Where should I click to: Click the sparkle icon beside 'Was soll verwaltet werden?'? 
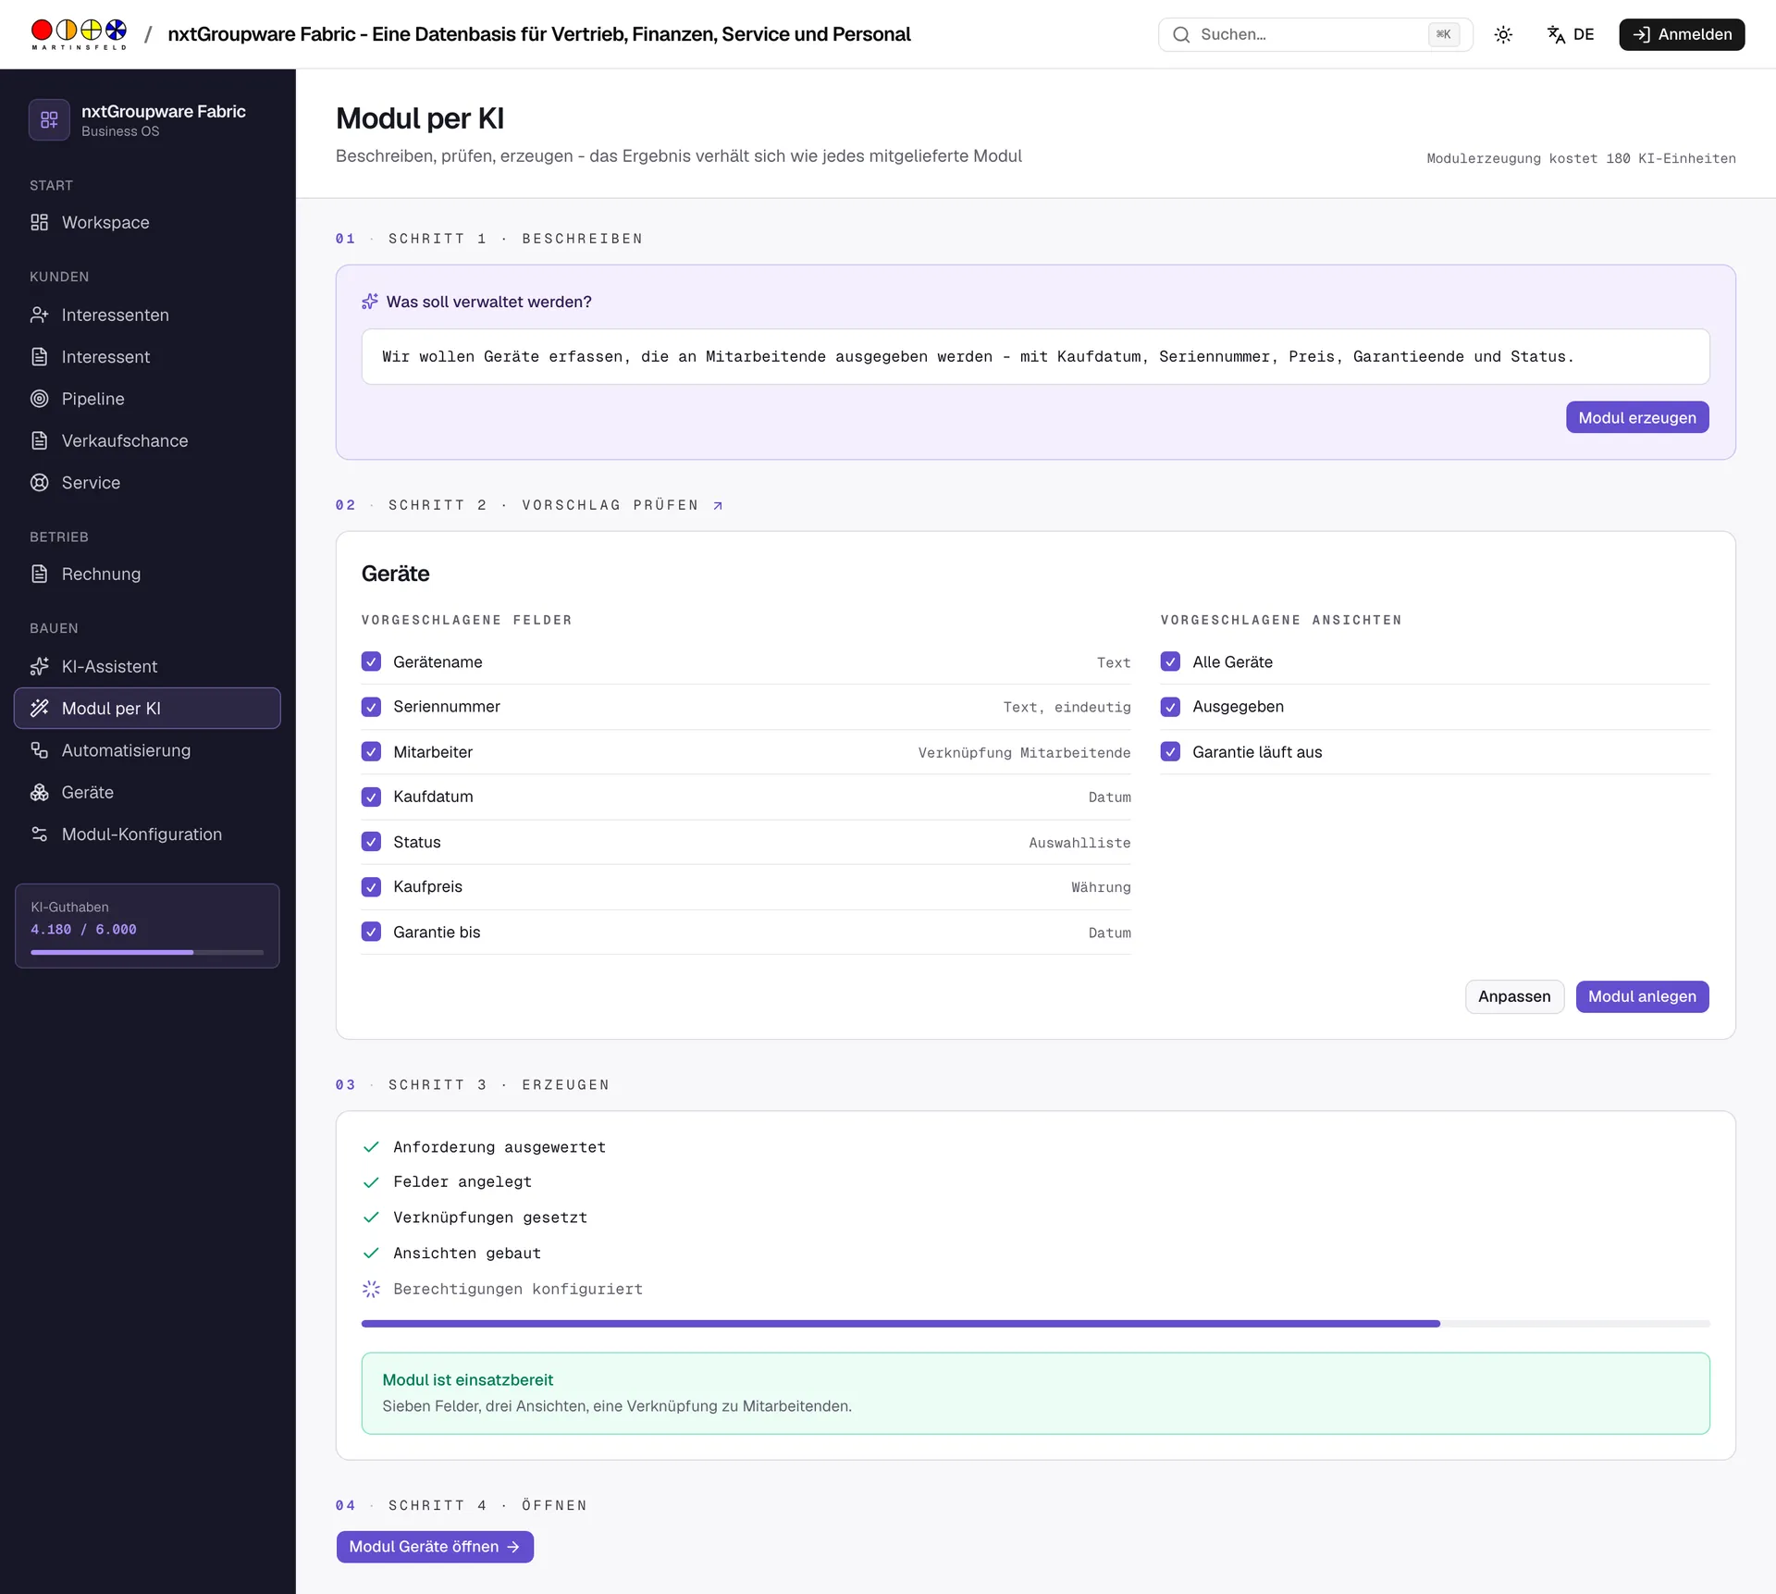(370, 302)
